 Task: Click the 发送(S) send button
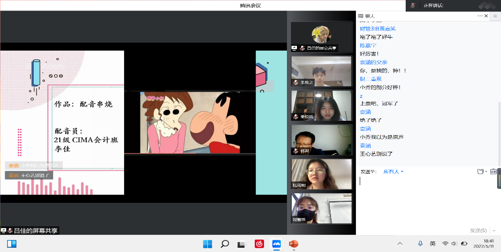coord(478,230)
